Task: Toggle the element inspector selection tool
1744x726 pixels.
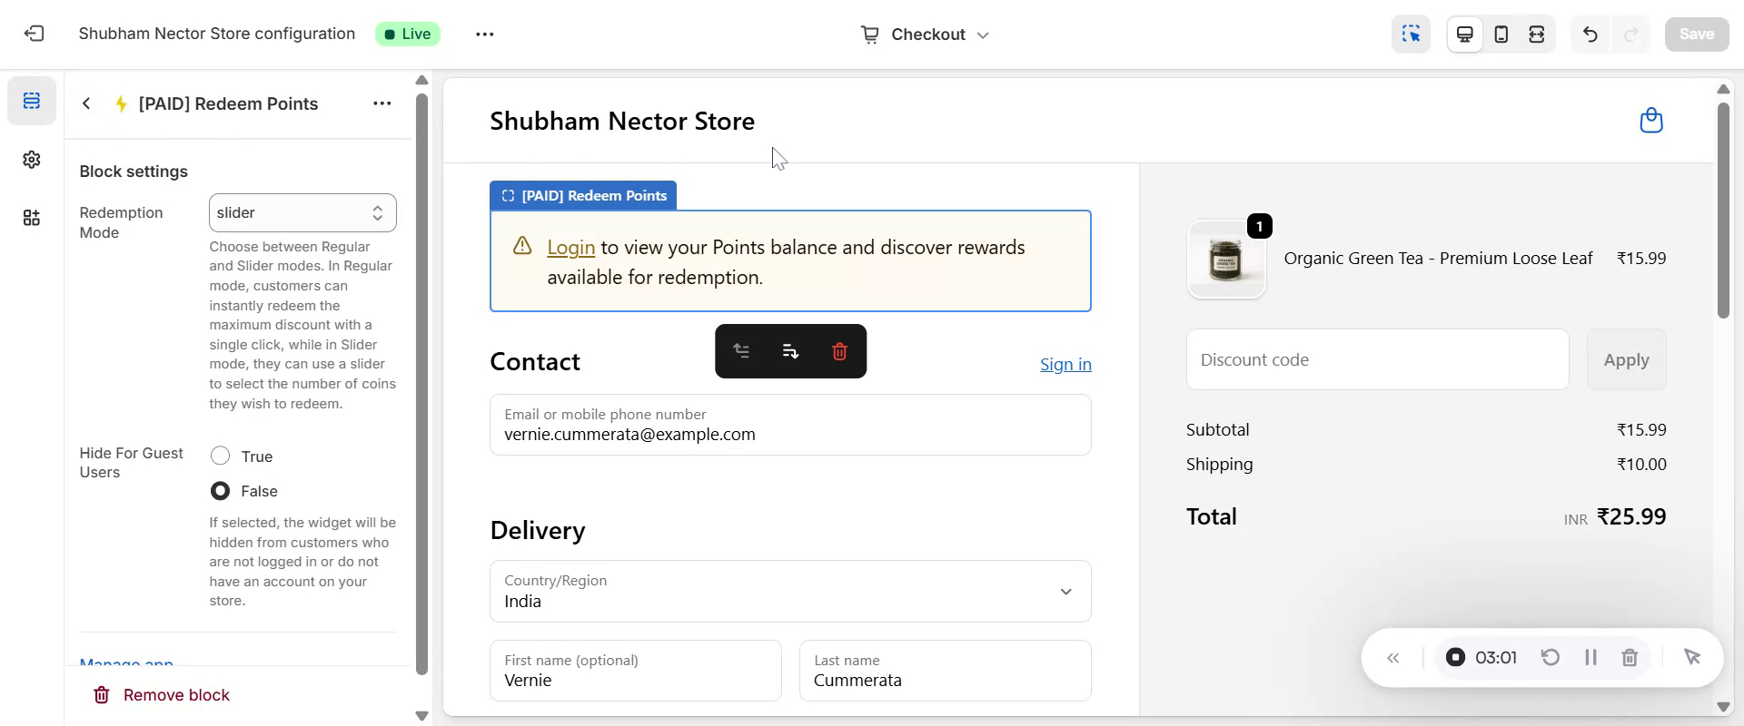Action: tap(1411, 34)
